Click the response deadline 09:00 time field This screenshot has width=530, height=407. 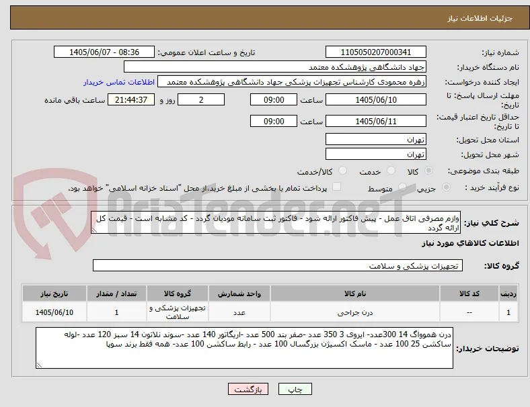pos(274,99)
